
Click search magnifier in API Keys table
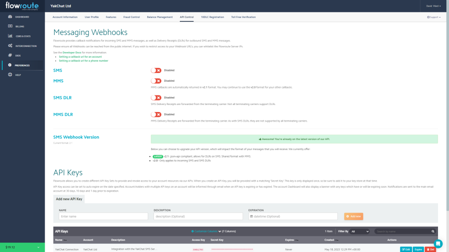(x=433, y=231)
